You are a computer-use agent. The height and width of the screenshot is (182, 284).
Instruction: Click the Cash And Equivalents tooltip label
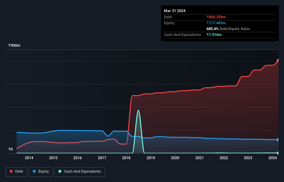point(182,35)
